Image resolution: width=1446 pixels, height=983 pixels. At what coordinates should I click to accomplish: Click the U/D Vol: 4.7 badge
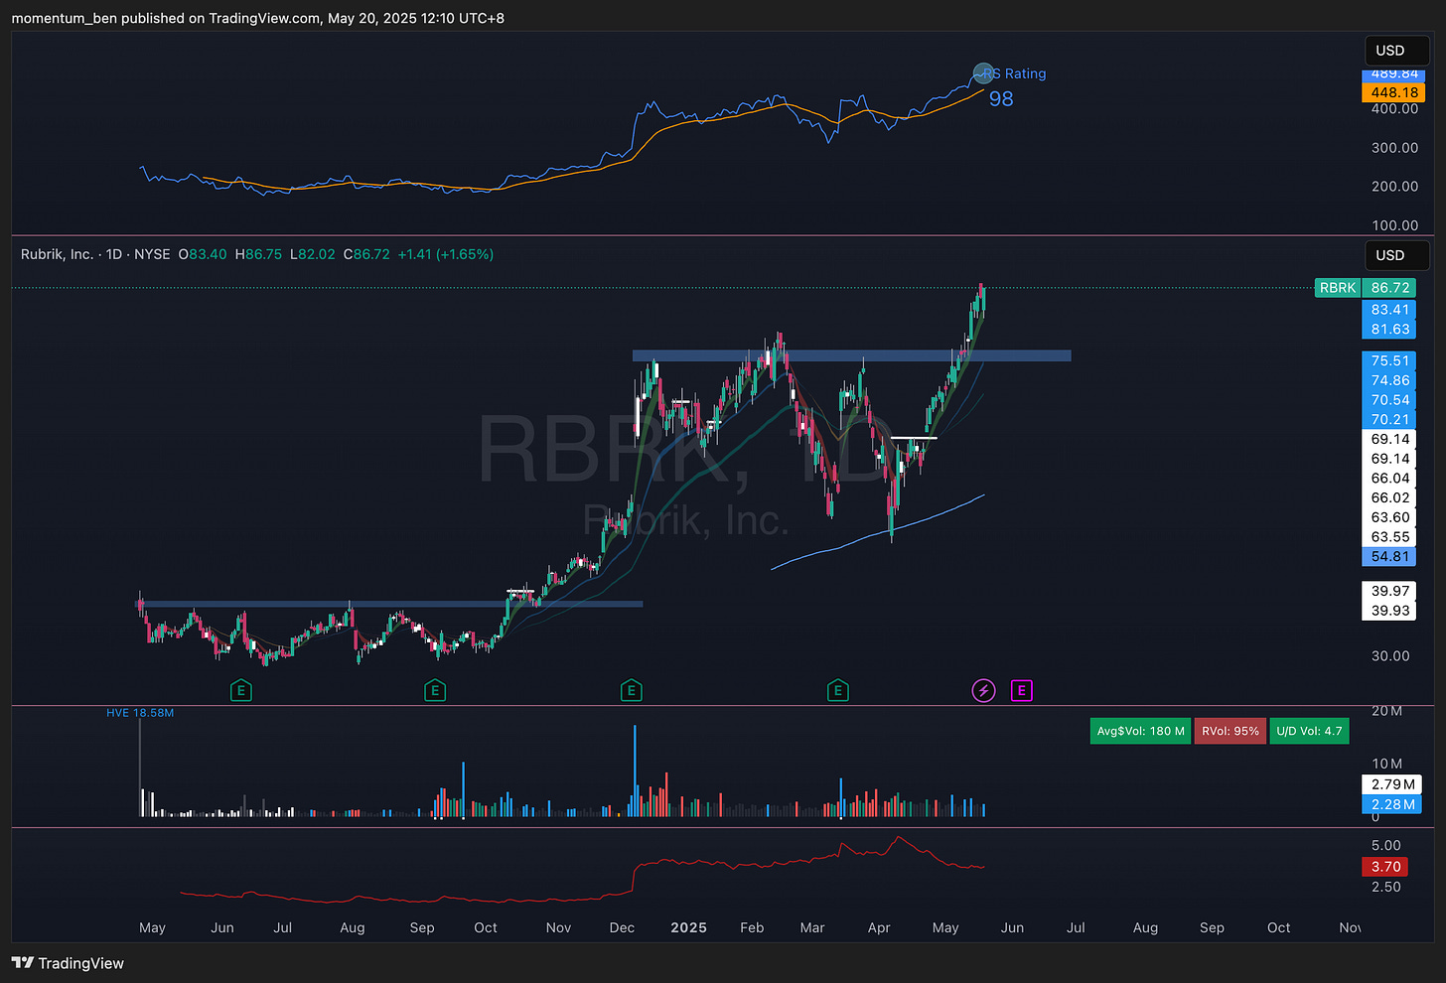coord(1309,731)
